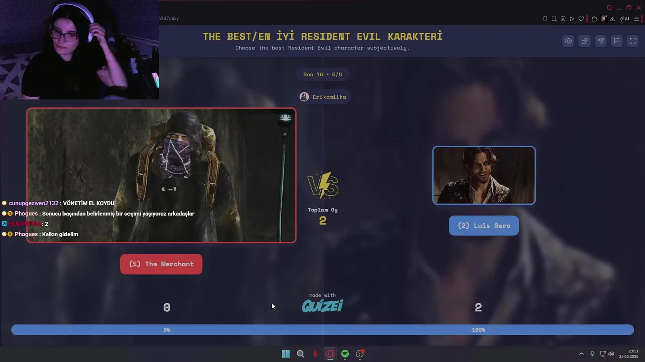Click the 100% label on the bar
The image size is (645, 362).
point(478,330)
